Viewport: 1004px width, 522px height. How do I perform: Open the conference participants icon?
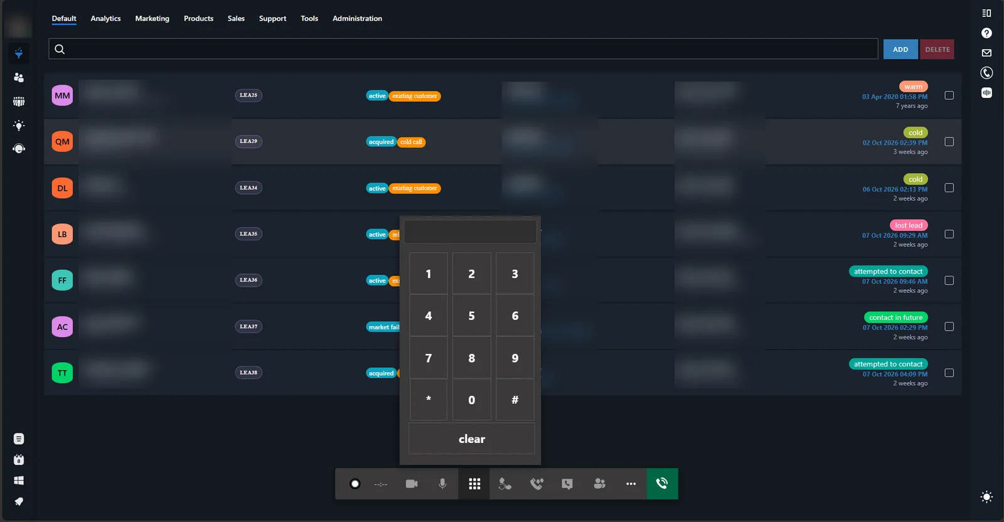pos(599,484)
